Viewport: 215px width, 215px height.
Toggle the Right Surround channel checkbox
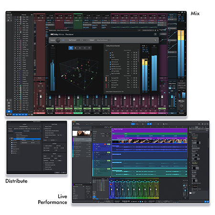point(110,64)
